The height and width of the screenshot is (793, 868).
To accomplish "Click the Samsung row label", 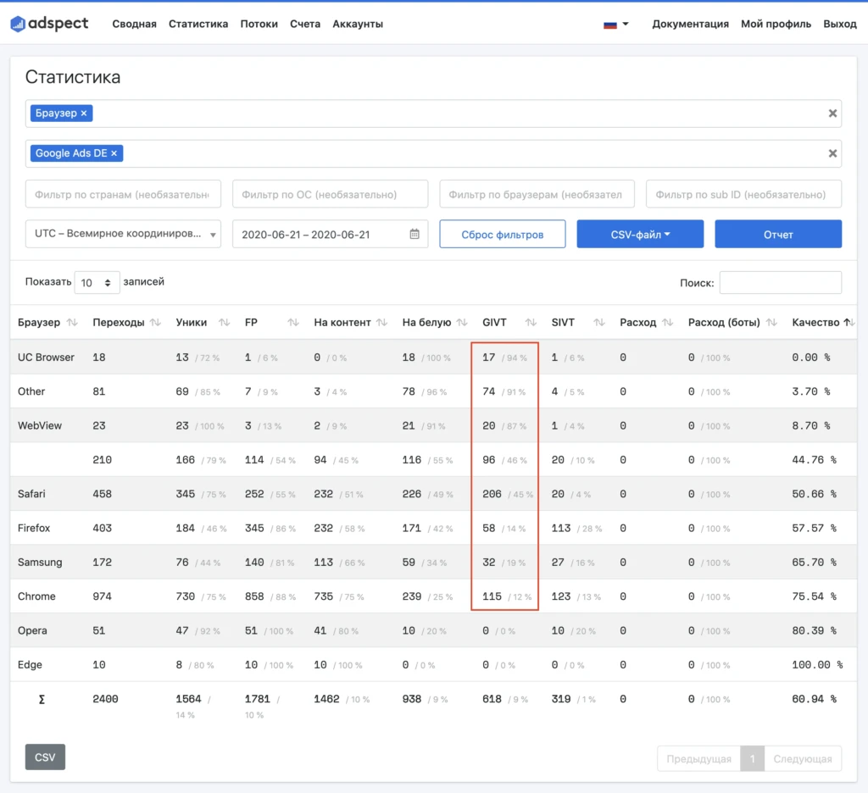I will [40, 563].
